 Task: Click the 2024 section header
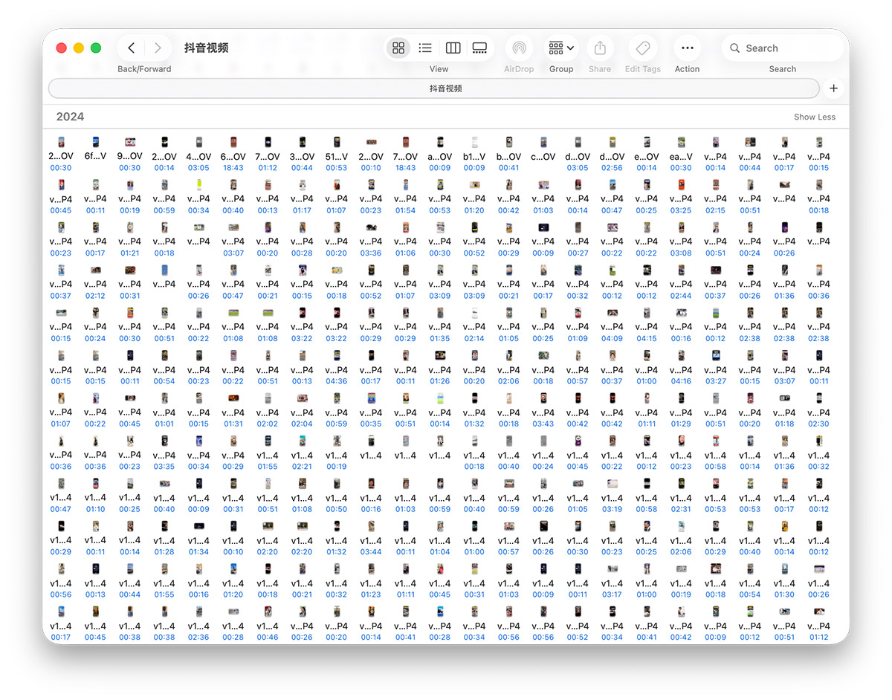[70, 117]
